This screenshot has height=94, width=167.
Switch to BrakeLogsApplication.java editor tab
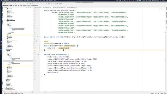(x=73, y=7)
